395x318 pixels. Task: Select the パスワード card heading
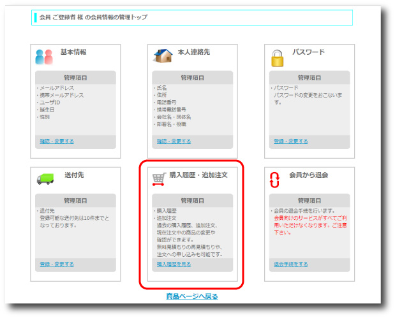click(308, 52)
